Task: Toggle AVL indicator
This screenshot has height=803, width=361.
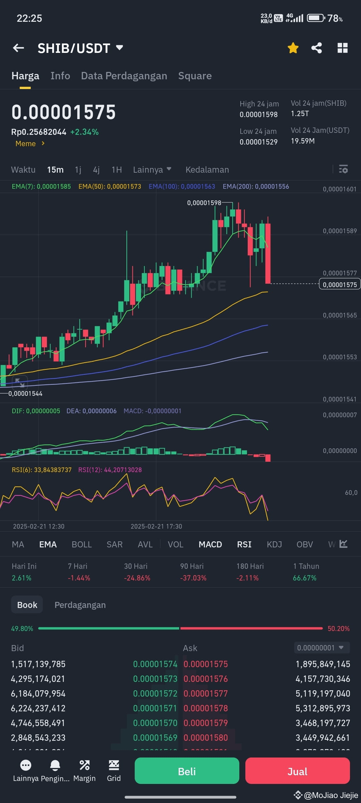Action: (145, 544)
